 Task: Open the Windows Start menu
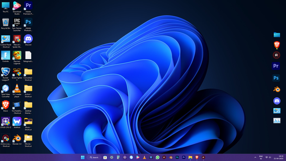(x=83, y=157)
